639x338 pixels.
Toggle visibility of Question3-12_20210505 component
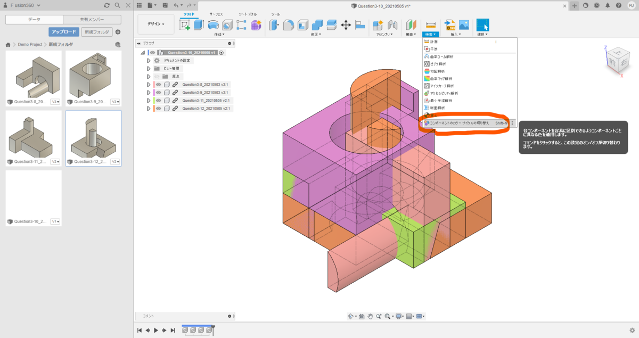159,109
